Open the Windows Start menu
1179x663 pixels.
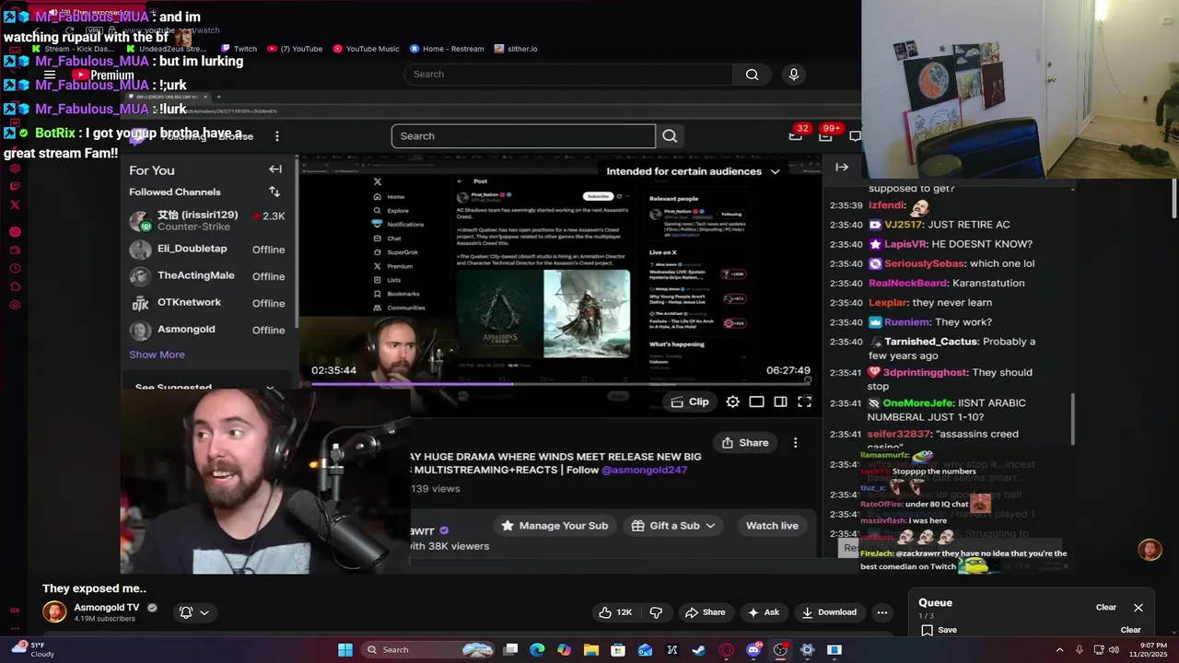tap(345, 650)
